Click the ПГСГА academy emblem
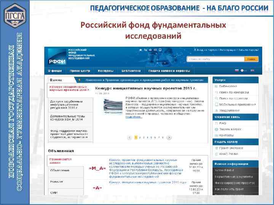 [15, 15]
